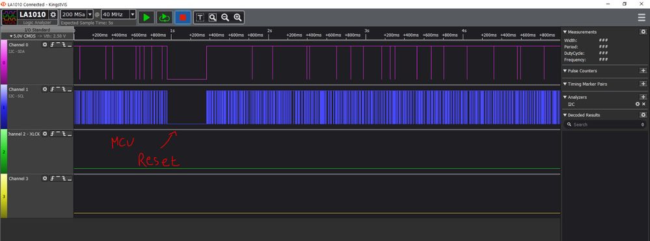
Task: Open the hamburger main menu
Action: pos(642,18)
